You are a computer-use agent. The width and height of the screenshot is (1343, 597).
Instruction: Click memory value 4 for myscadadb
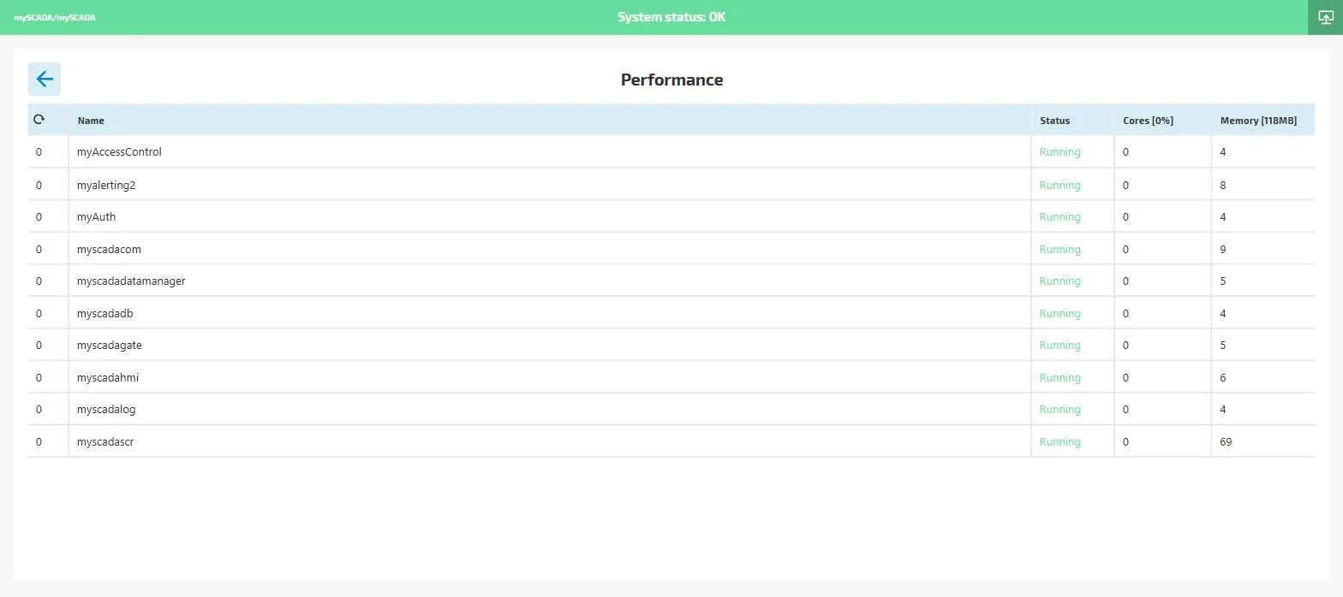[x=1223, y=314]
